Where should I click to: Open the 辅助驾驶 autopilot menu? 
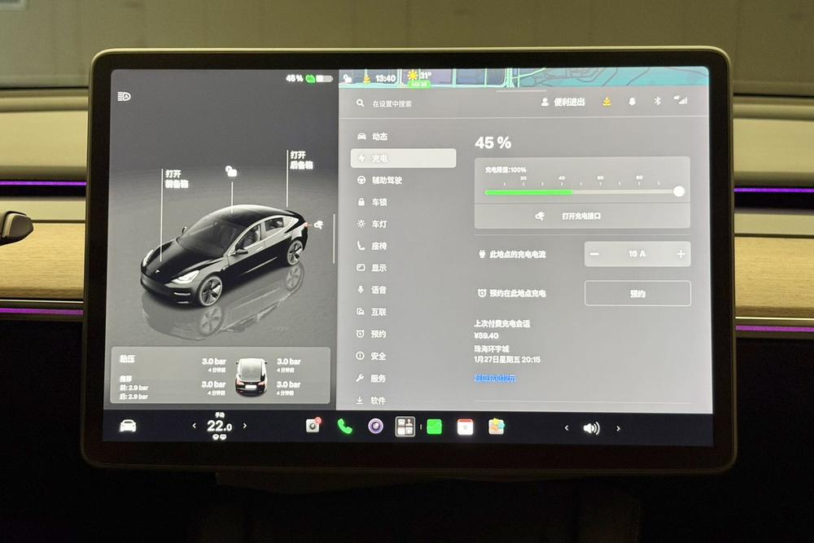(404, 180)
